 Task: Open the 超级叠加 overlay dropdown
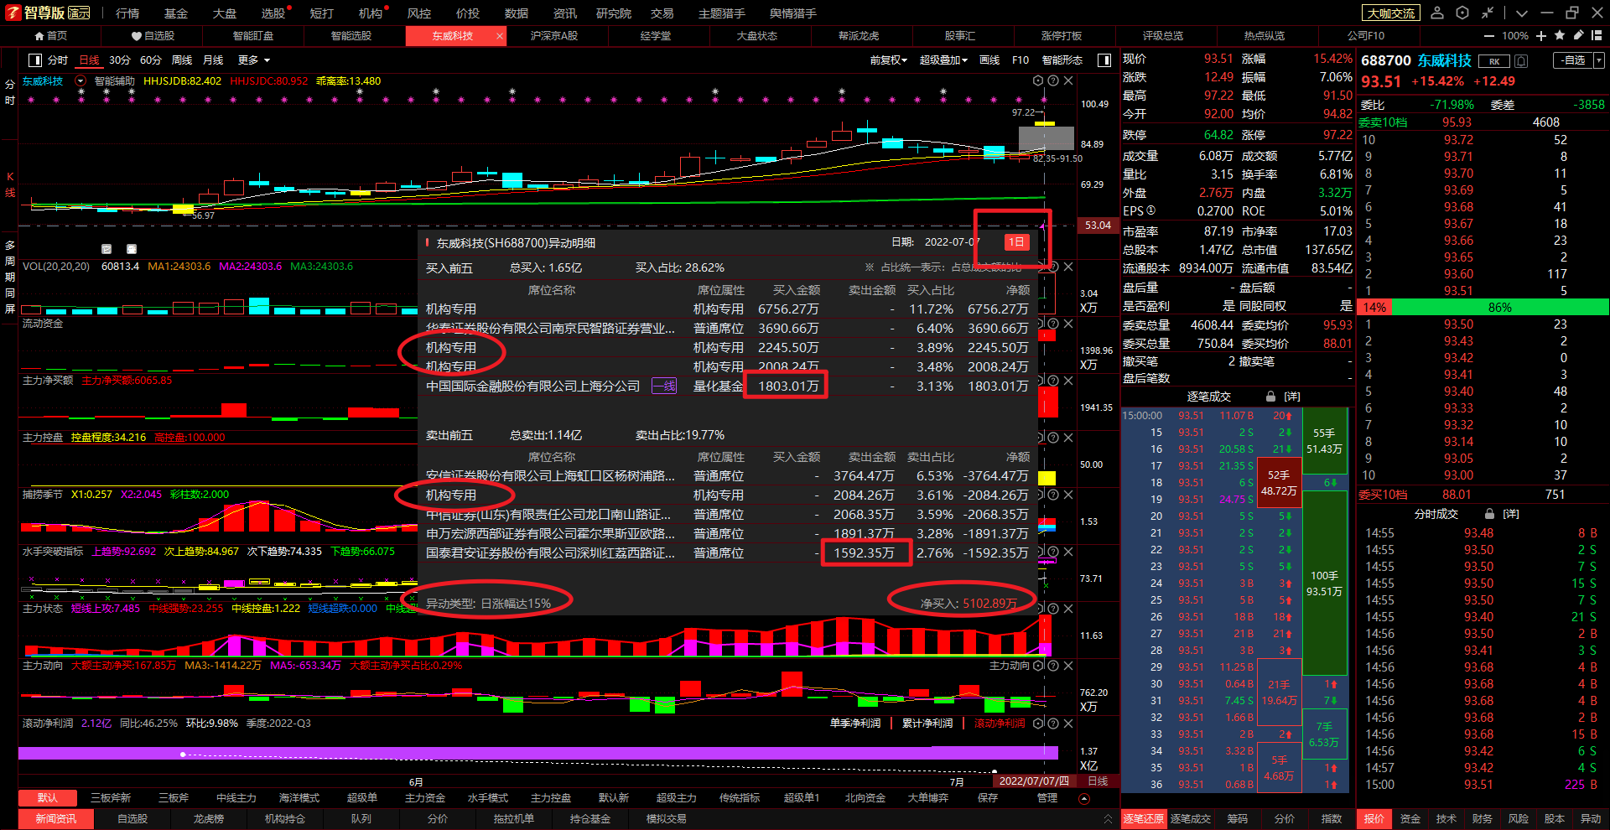pos(943,60)
